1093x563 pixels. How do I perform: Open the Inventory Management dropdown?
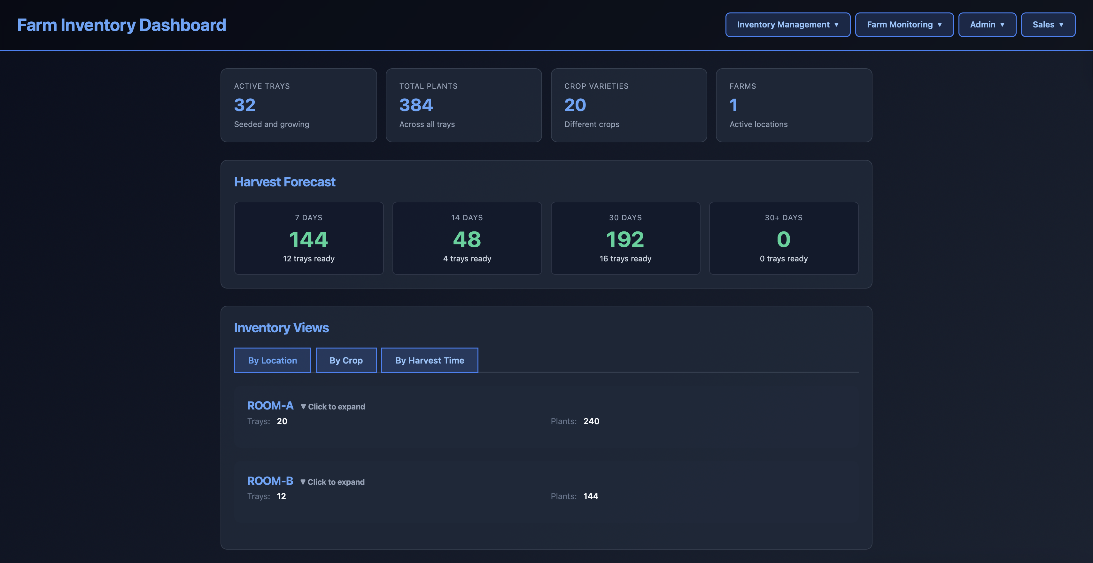[787, 25]
